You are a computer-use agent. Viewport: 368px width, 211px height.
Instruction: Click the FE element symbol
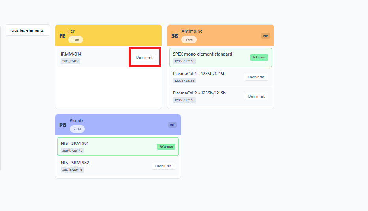tap(62, 36)
